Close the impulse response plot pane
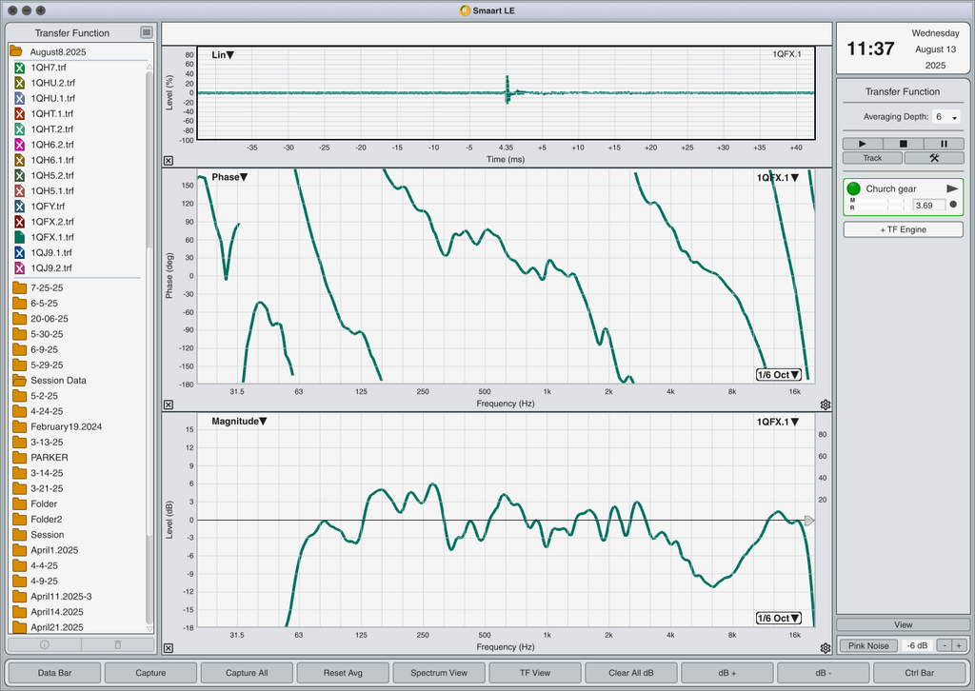Viewport: 975px width, 691px height. 169,160
